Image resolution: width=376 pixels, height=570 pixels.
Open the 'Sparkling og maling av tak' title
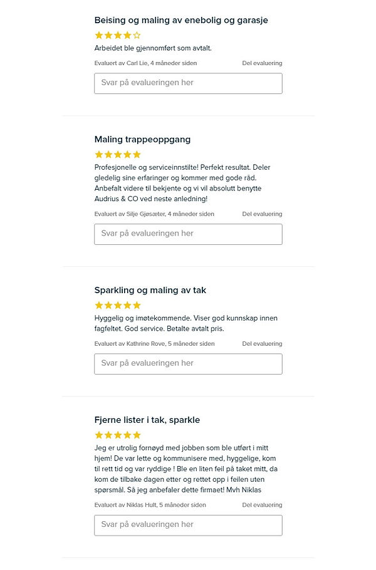point(150,290)
